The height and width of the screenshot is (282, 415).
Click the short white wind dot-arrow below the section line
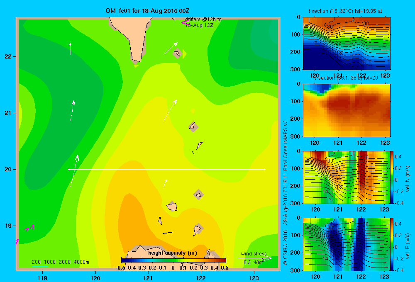tap(165, 183)
